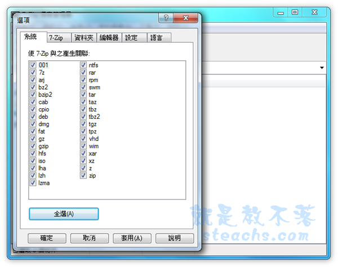Toggle the fat association checkbox
The width and height of the screenshot is (338, 267).
coord(33,131)
